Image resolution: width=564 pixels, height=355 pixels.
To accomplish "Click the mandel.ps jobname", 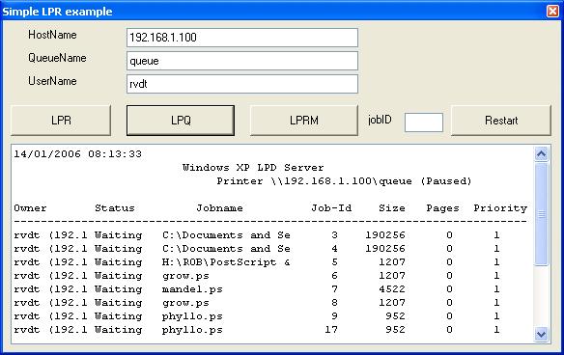I will click(x=192, y=289).
